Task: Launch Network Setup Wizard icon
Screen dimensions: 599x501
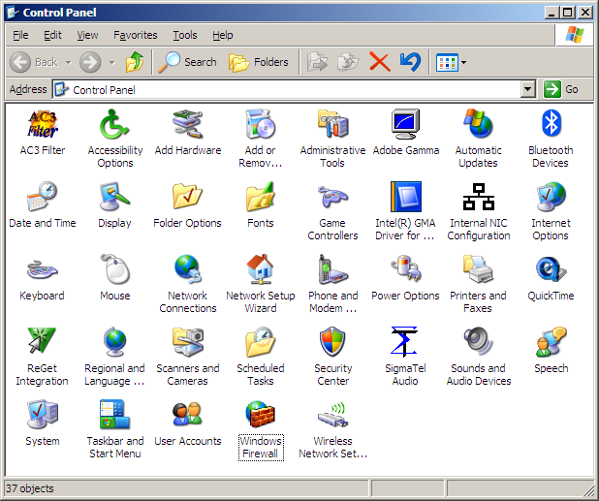Action: (260, 269)
